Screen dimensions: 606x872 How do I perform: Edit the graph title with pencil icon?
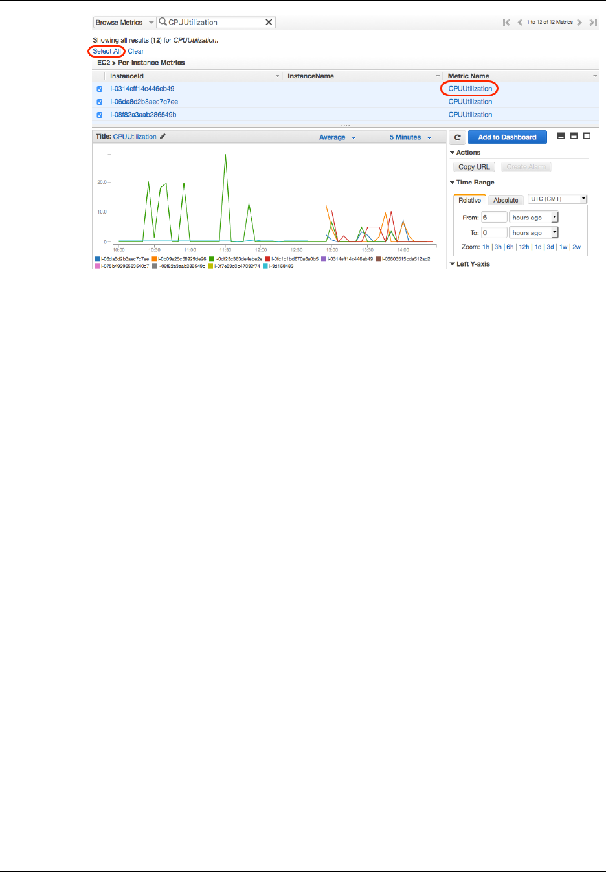[163, 137]
